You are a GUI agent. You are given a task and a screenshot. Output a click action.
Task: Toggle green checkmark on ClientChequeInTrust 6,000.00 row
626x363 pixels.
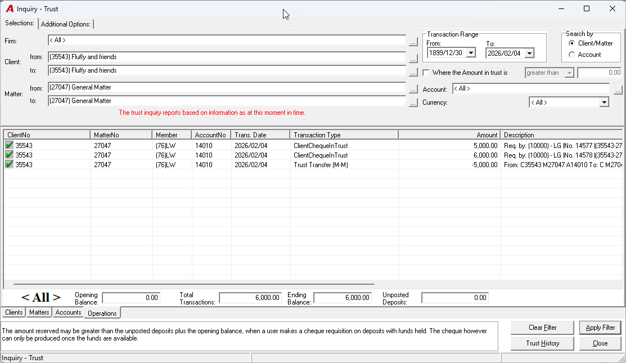coord(9,155)
